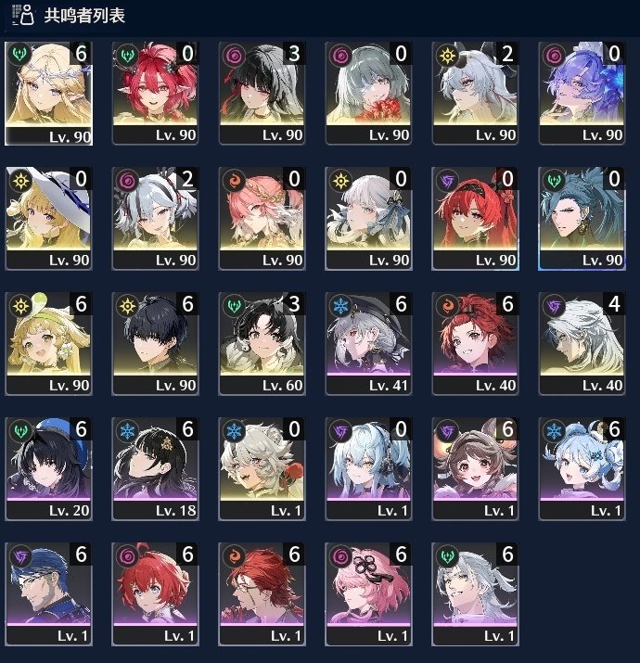The image size is (640, 663).
Task: Select the blonde character with thorn crown
Action: (x=48, y=94)
